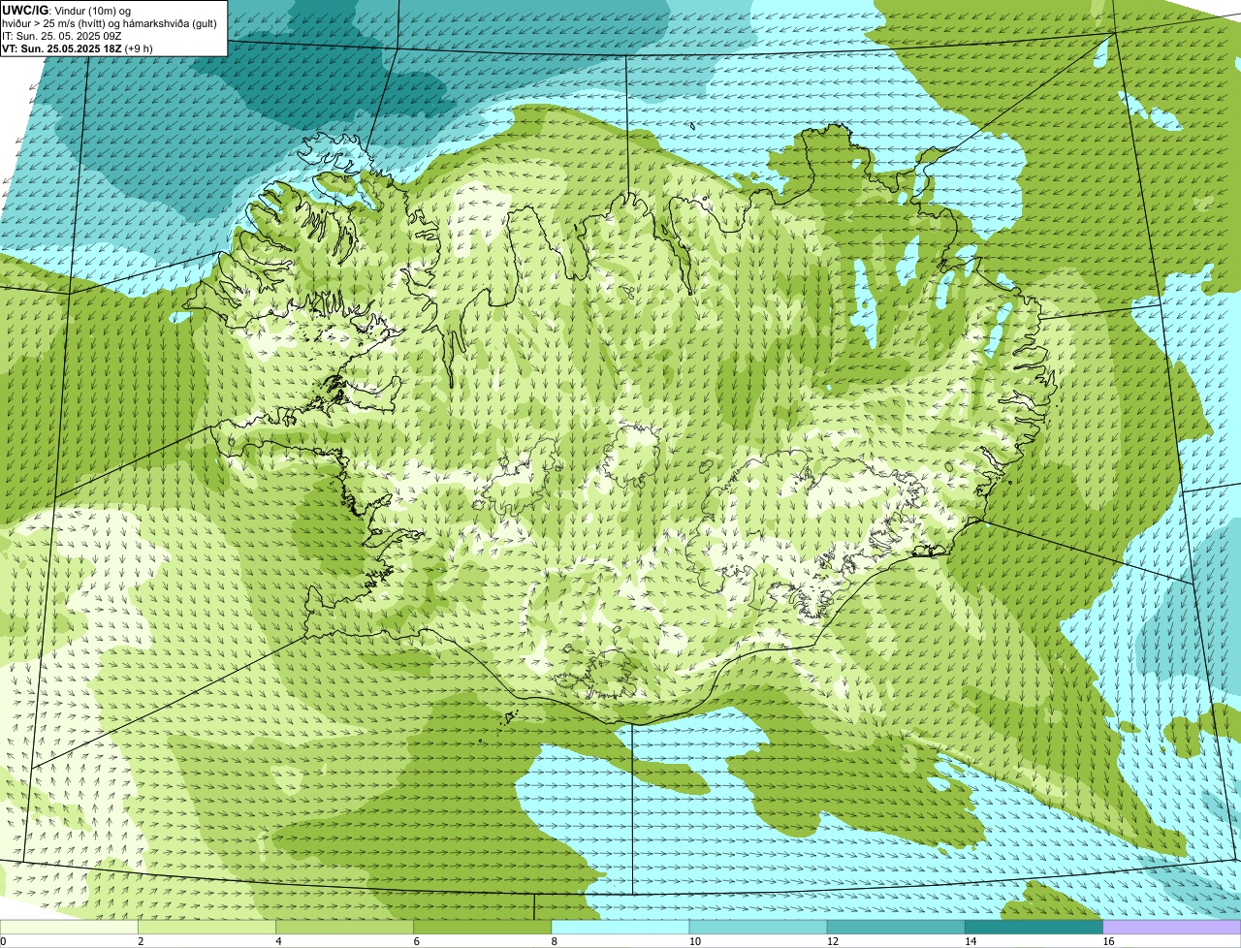Click the 6–8 m/s dark green legend swatch

[482, 928]
